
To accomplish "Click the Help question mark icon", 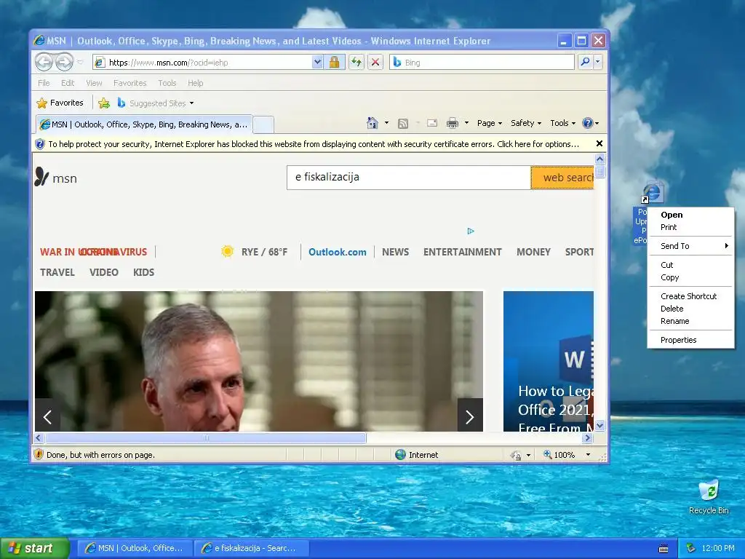I will 588,123.
